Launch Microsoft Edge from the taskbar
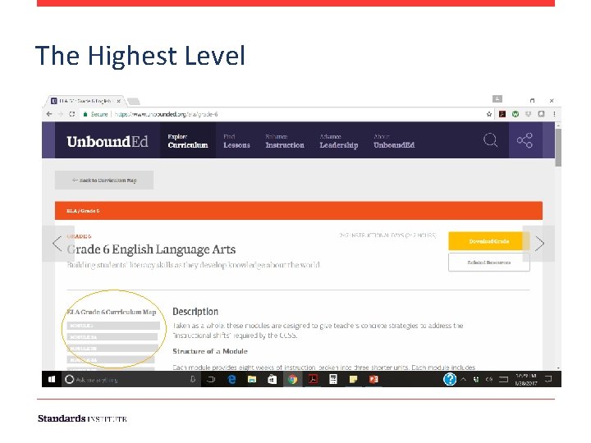The image size is (591, 443). pos(231,379)
